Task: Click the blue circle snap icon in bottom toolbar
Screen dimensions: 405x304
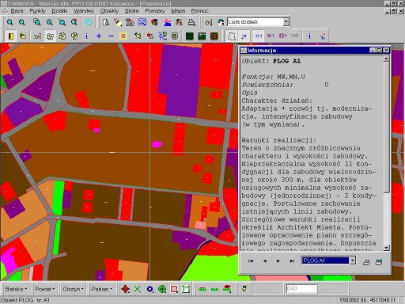Action: tap(150, 289)
